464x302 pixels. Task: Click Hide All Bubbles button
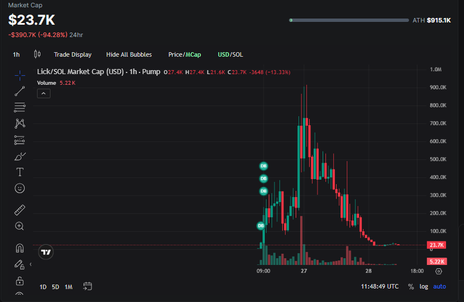[x=128, y=54]
